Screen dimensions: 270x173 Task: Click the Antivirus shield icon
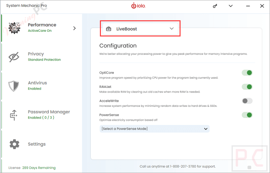click(13, 86)
